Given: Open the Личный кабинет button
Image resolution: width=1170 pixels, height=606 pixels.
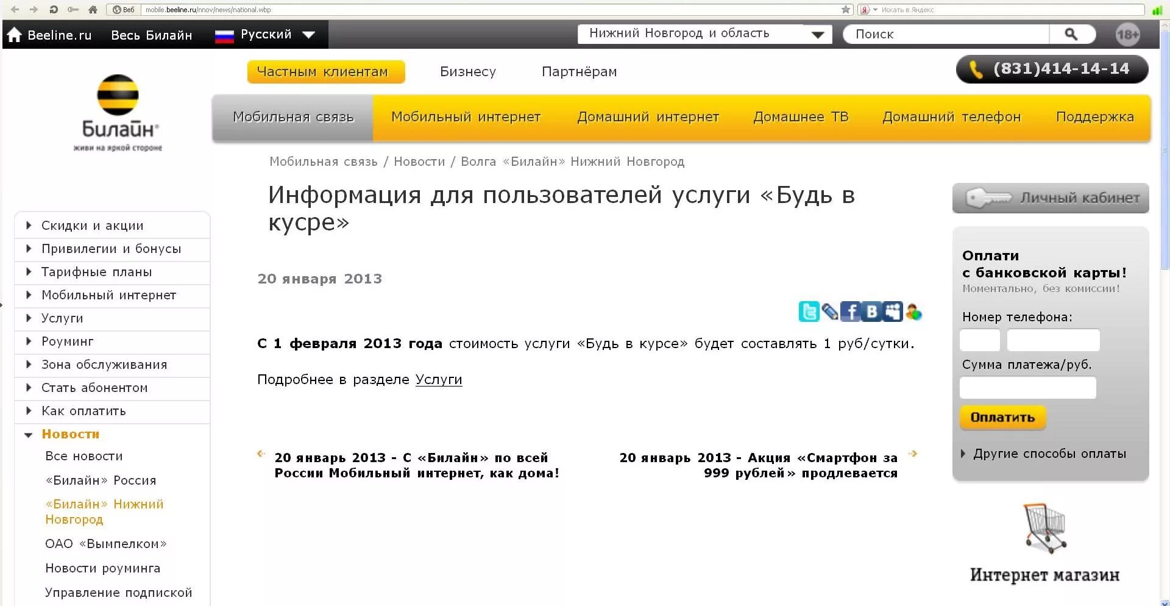Looking at the screenshot, I should 1051,198.
